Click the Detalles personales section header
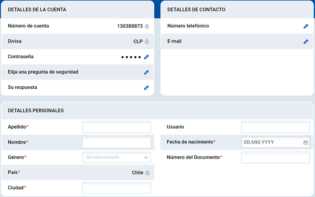315x197 pixels. [x=36, y=111]
